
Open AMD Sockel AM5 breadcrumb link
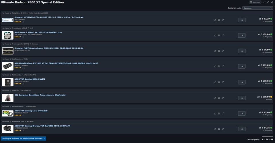point(30,75)
